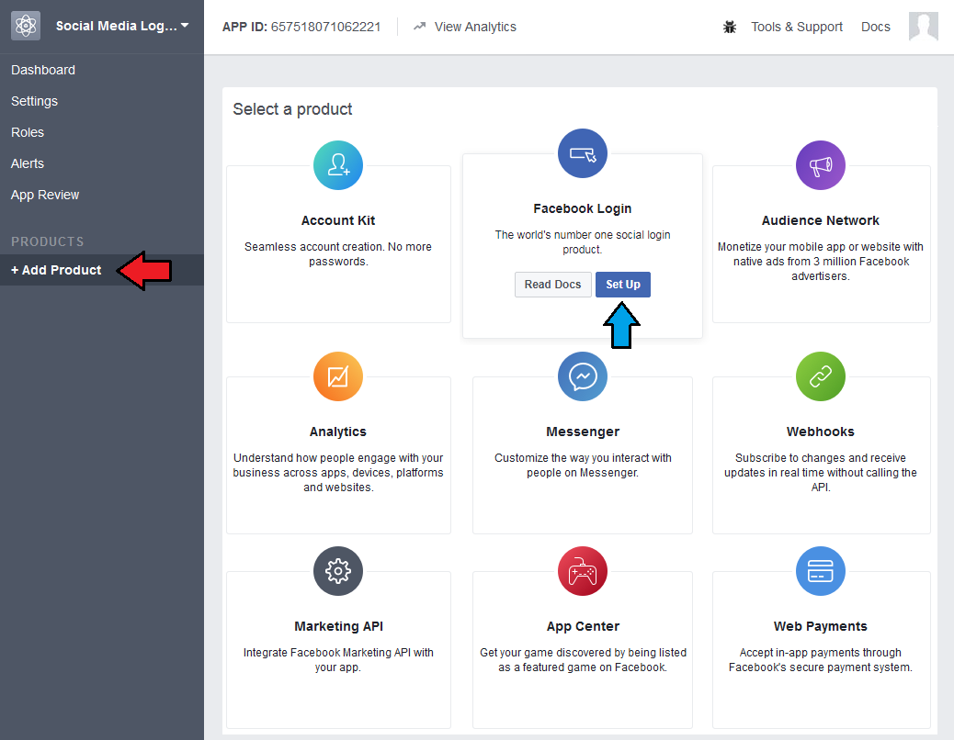Screen dimensions: 954x740
Task: Select the Marketing API title
Action: tap(338, 626)
